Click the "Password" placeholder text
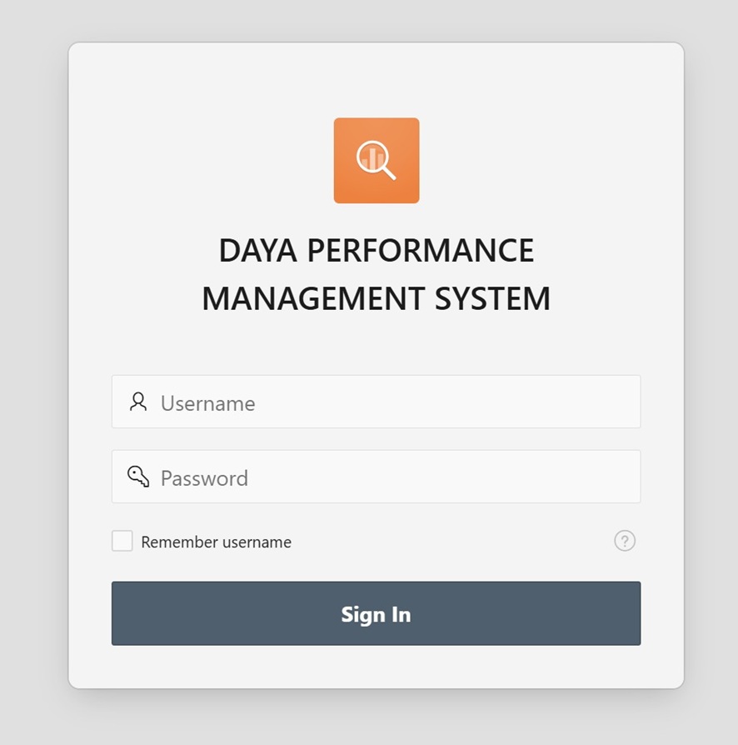This screenshot has height=745, width=738. [204, 478]
